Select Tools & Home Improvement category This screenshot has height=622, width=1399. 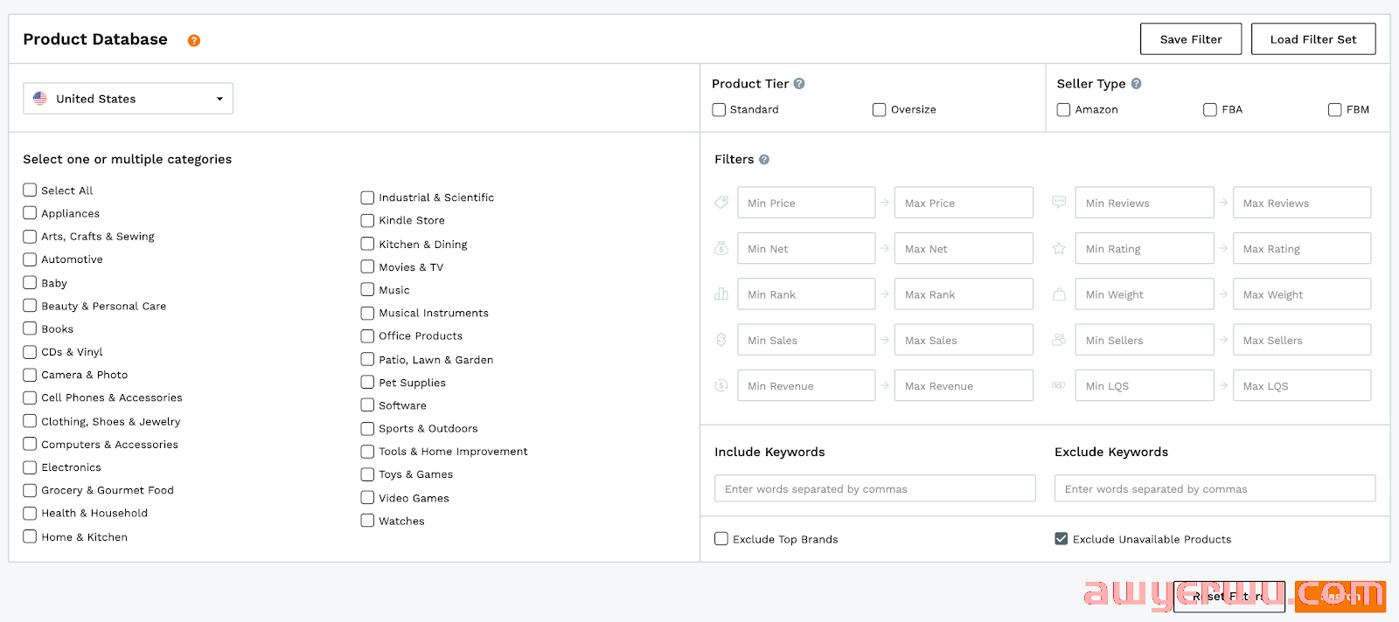367,451
